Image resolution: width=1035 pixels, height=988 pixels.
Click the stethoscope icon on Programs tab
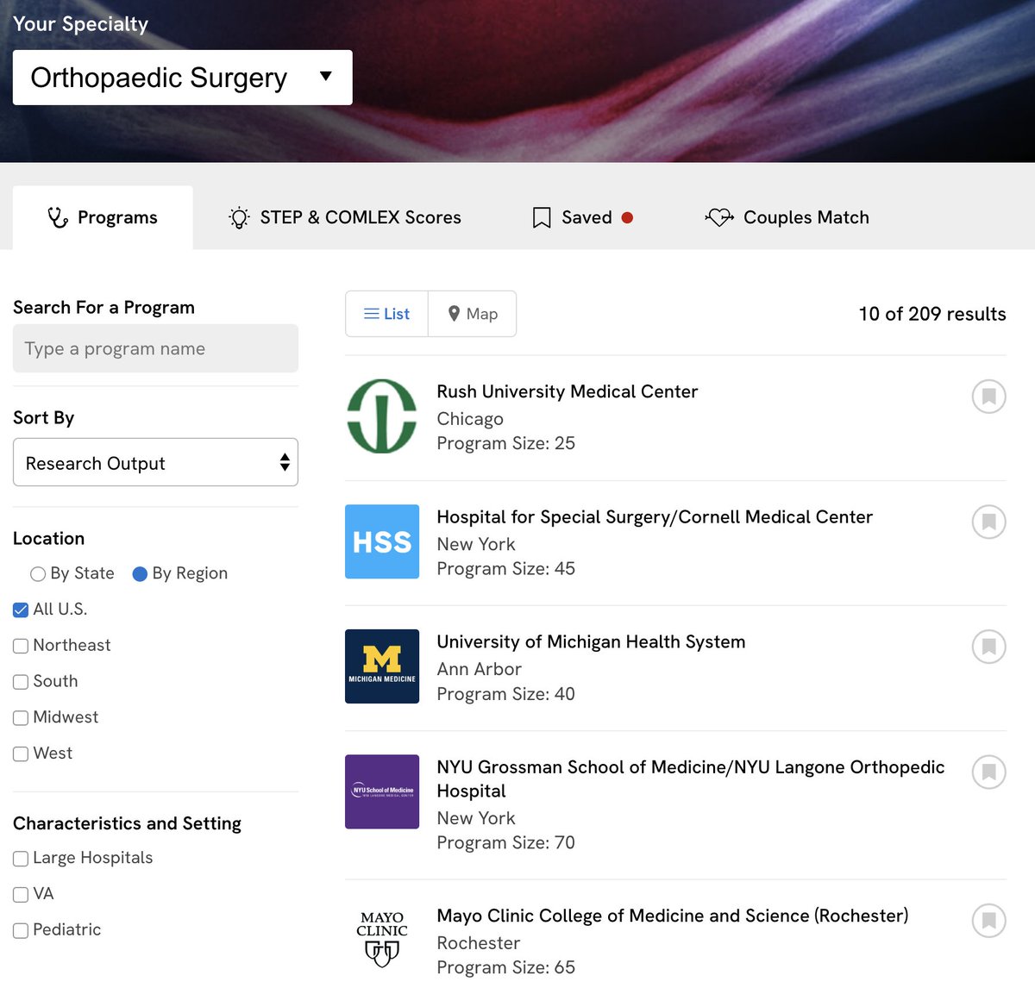(x=57, y=216)
